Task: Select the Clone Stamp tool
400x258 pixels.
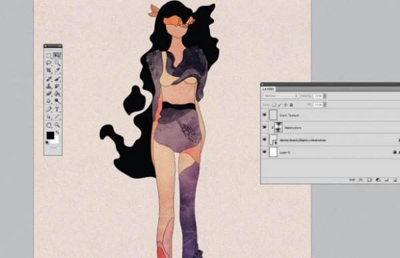Action: click(49, 86)
